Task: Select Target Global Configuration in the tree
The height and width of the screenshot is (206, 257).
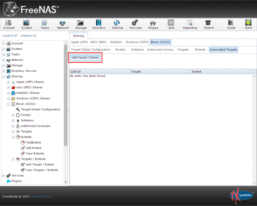Action: click(40, 110)
